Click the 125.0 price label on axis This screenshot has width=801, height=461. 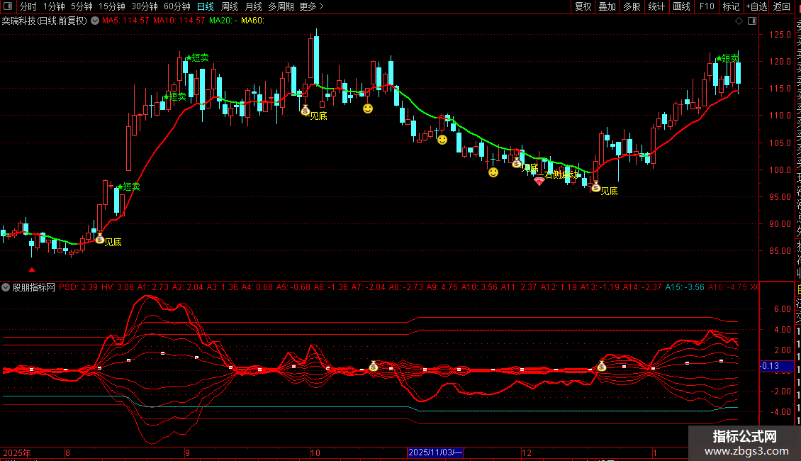[x=780, y=35]
